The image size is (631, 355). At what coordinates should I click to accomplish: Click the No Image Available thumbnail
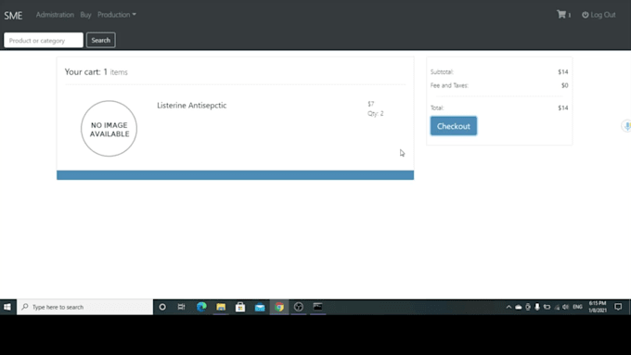click(109, 129)
